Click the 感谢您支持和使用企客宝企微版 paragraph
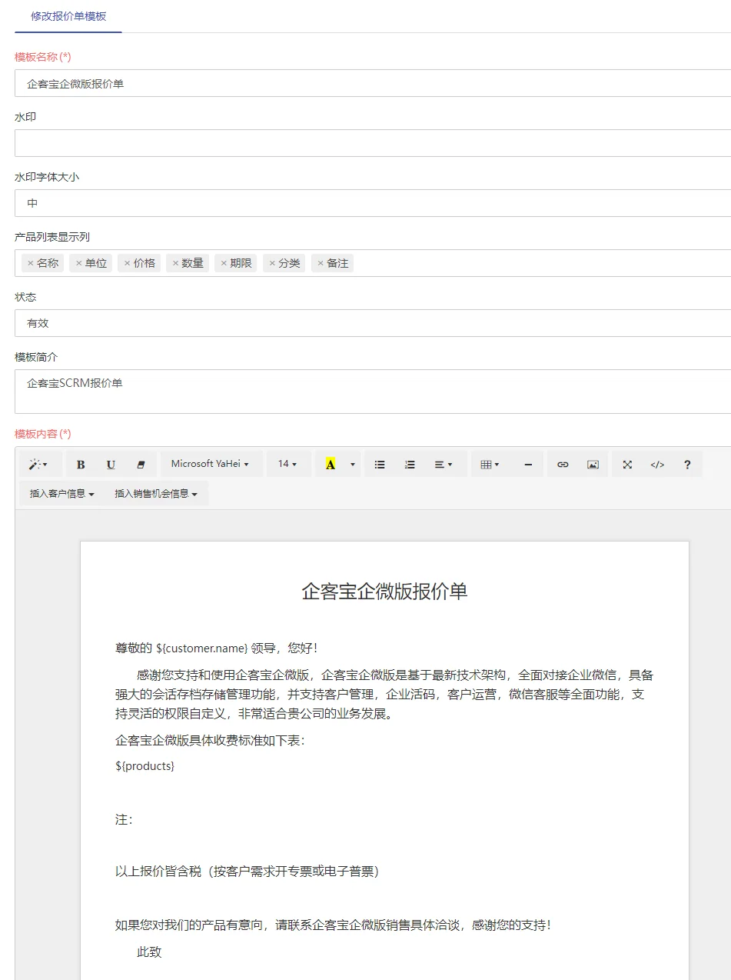This screenshot has width=731, height=980. point(384,695)
